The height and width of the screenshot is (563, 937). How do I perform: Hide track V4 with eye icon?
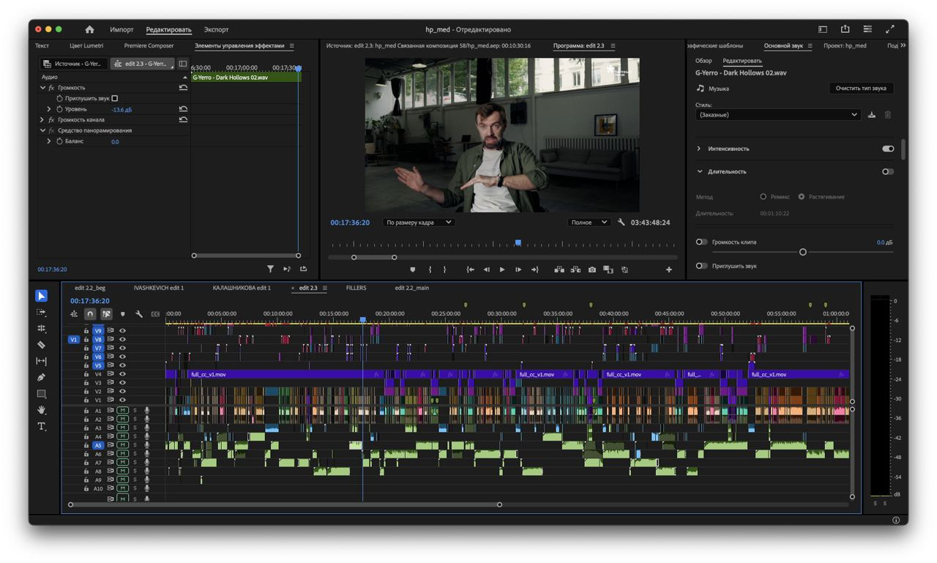click(122, 374)
